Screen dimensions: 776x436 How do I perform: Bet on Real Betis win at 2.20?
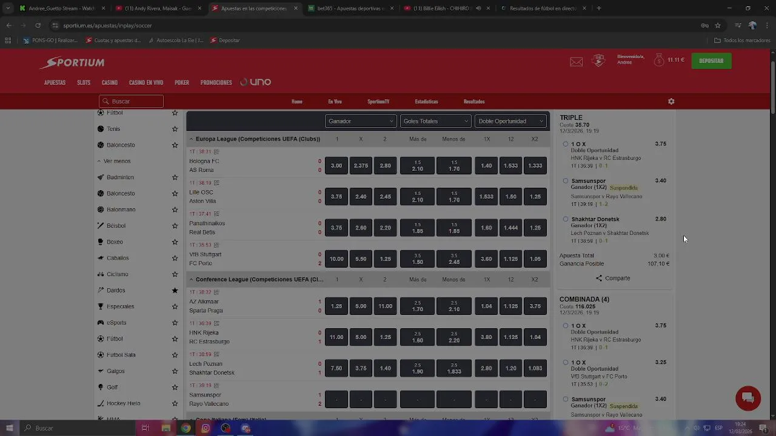pos(385,228)
